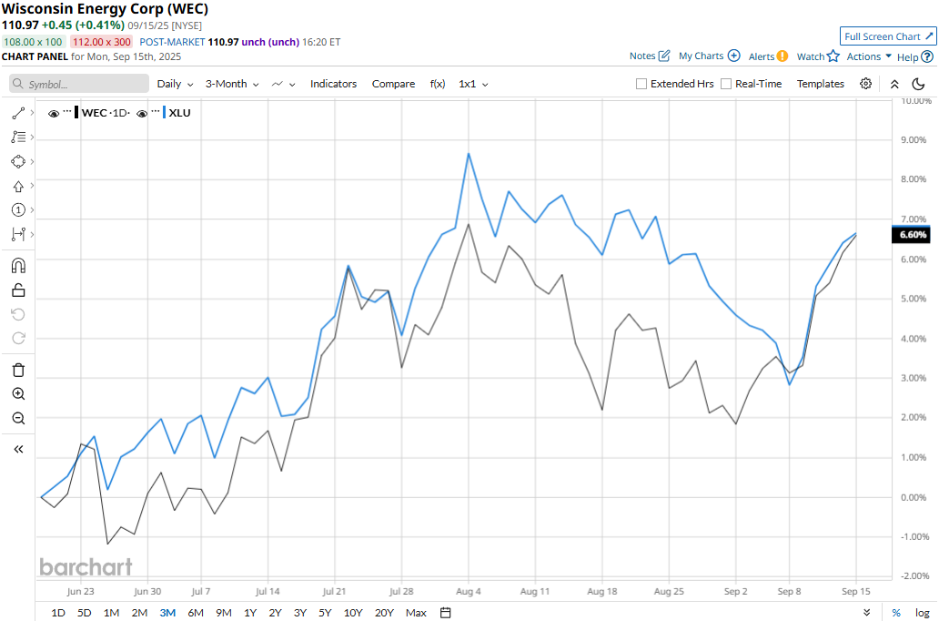Image resolution: width=939 pixels, height=621 pixels.
Task: Open the Actions dropdown menu
Action: point(869,56)
